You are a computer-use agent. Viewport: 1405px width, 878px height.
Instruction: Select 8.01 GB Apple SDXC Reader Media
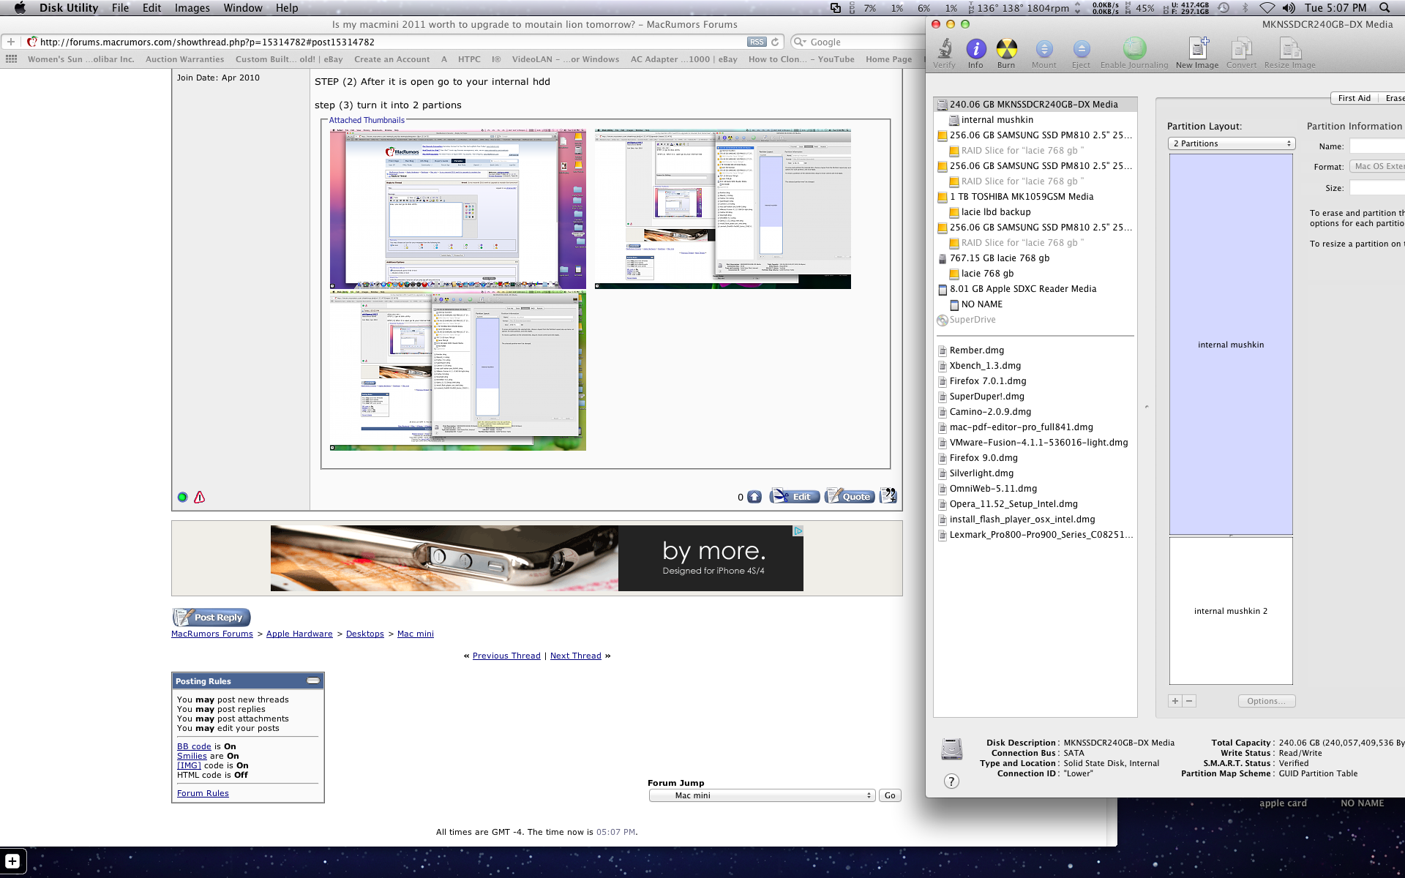pyautogui.click(x=1035, y=288)
